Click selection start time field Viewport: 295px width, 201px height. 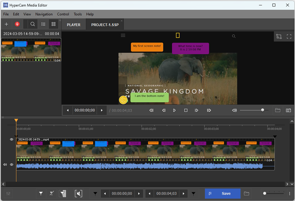tap(122, 193)
